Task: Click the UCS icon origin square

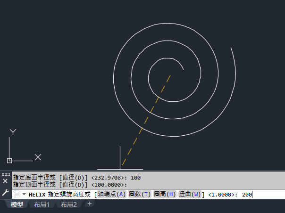Action: [9, 161]
